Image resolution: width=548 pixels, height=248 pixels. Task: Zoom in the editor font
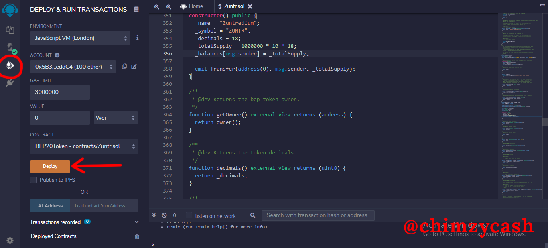pos(169,6)
